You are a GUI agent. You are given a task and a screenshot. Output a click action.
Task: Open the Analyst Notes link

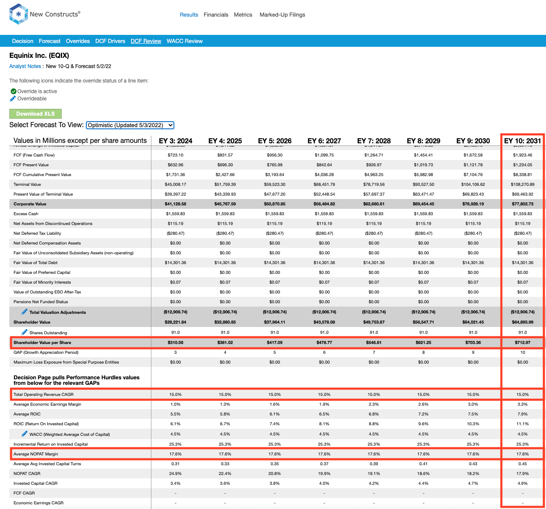coord(25,66)
